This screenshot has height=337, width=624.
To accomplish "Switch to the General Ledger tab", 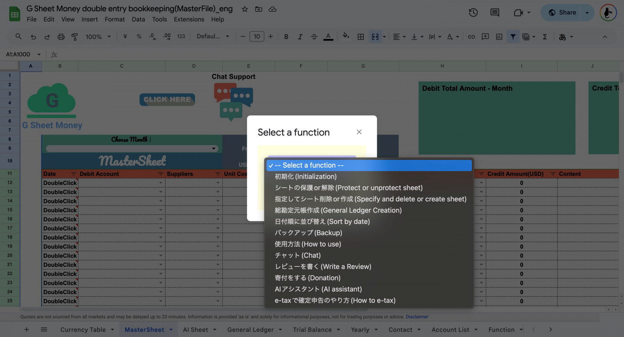I will 250,330.
